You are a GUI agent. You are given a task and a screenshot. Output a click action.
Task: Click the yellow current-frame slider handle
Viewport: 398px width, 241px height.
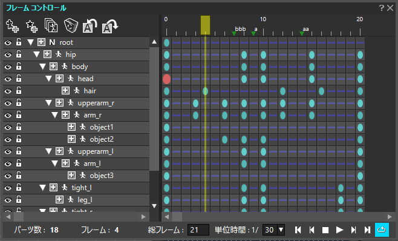pyautogui.click(x=205, y=25)
